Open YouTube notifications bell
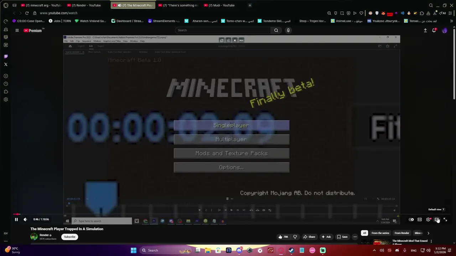 [x=434, y=30]
